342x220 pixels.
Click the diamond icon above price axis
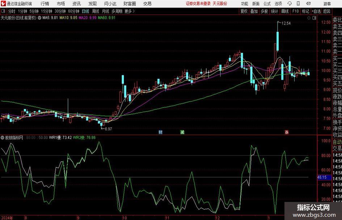pos(309,18)
